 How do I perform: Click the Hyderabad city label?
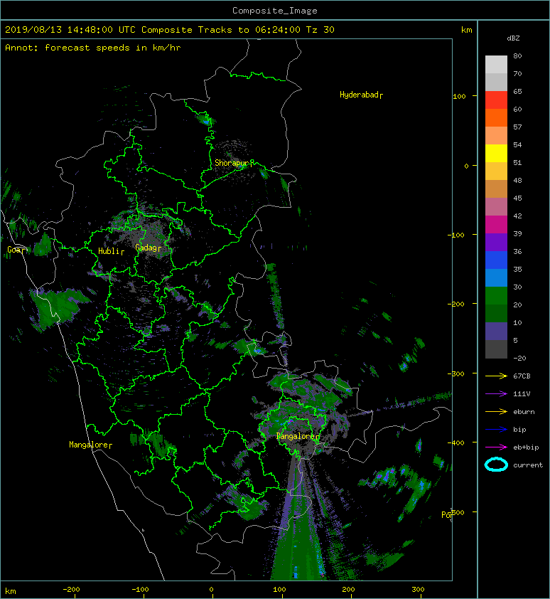click(x=361, y=95)
